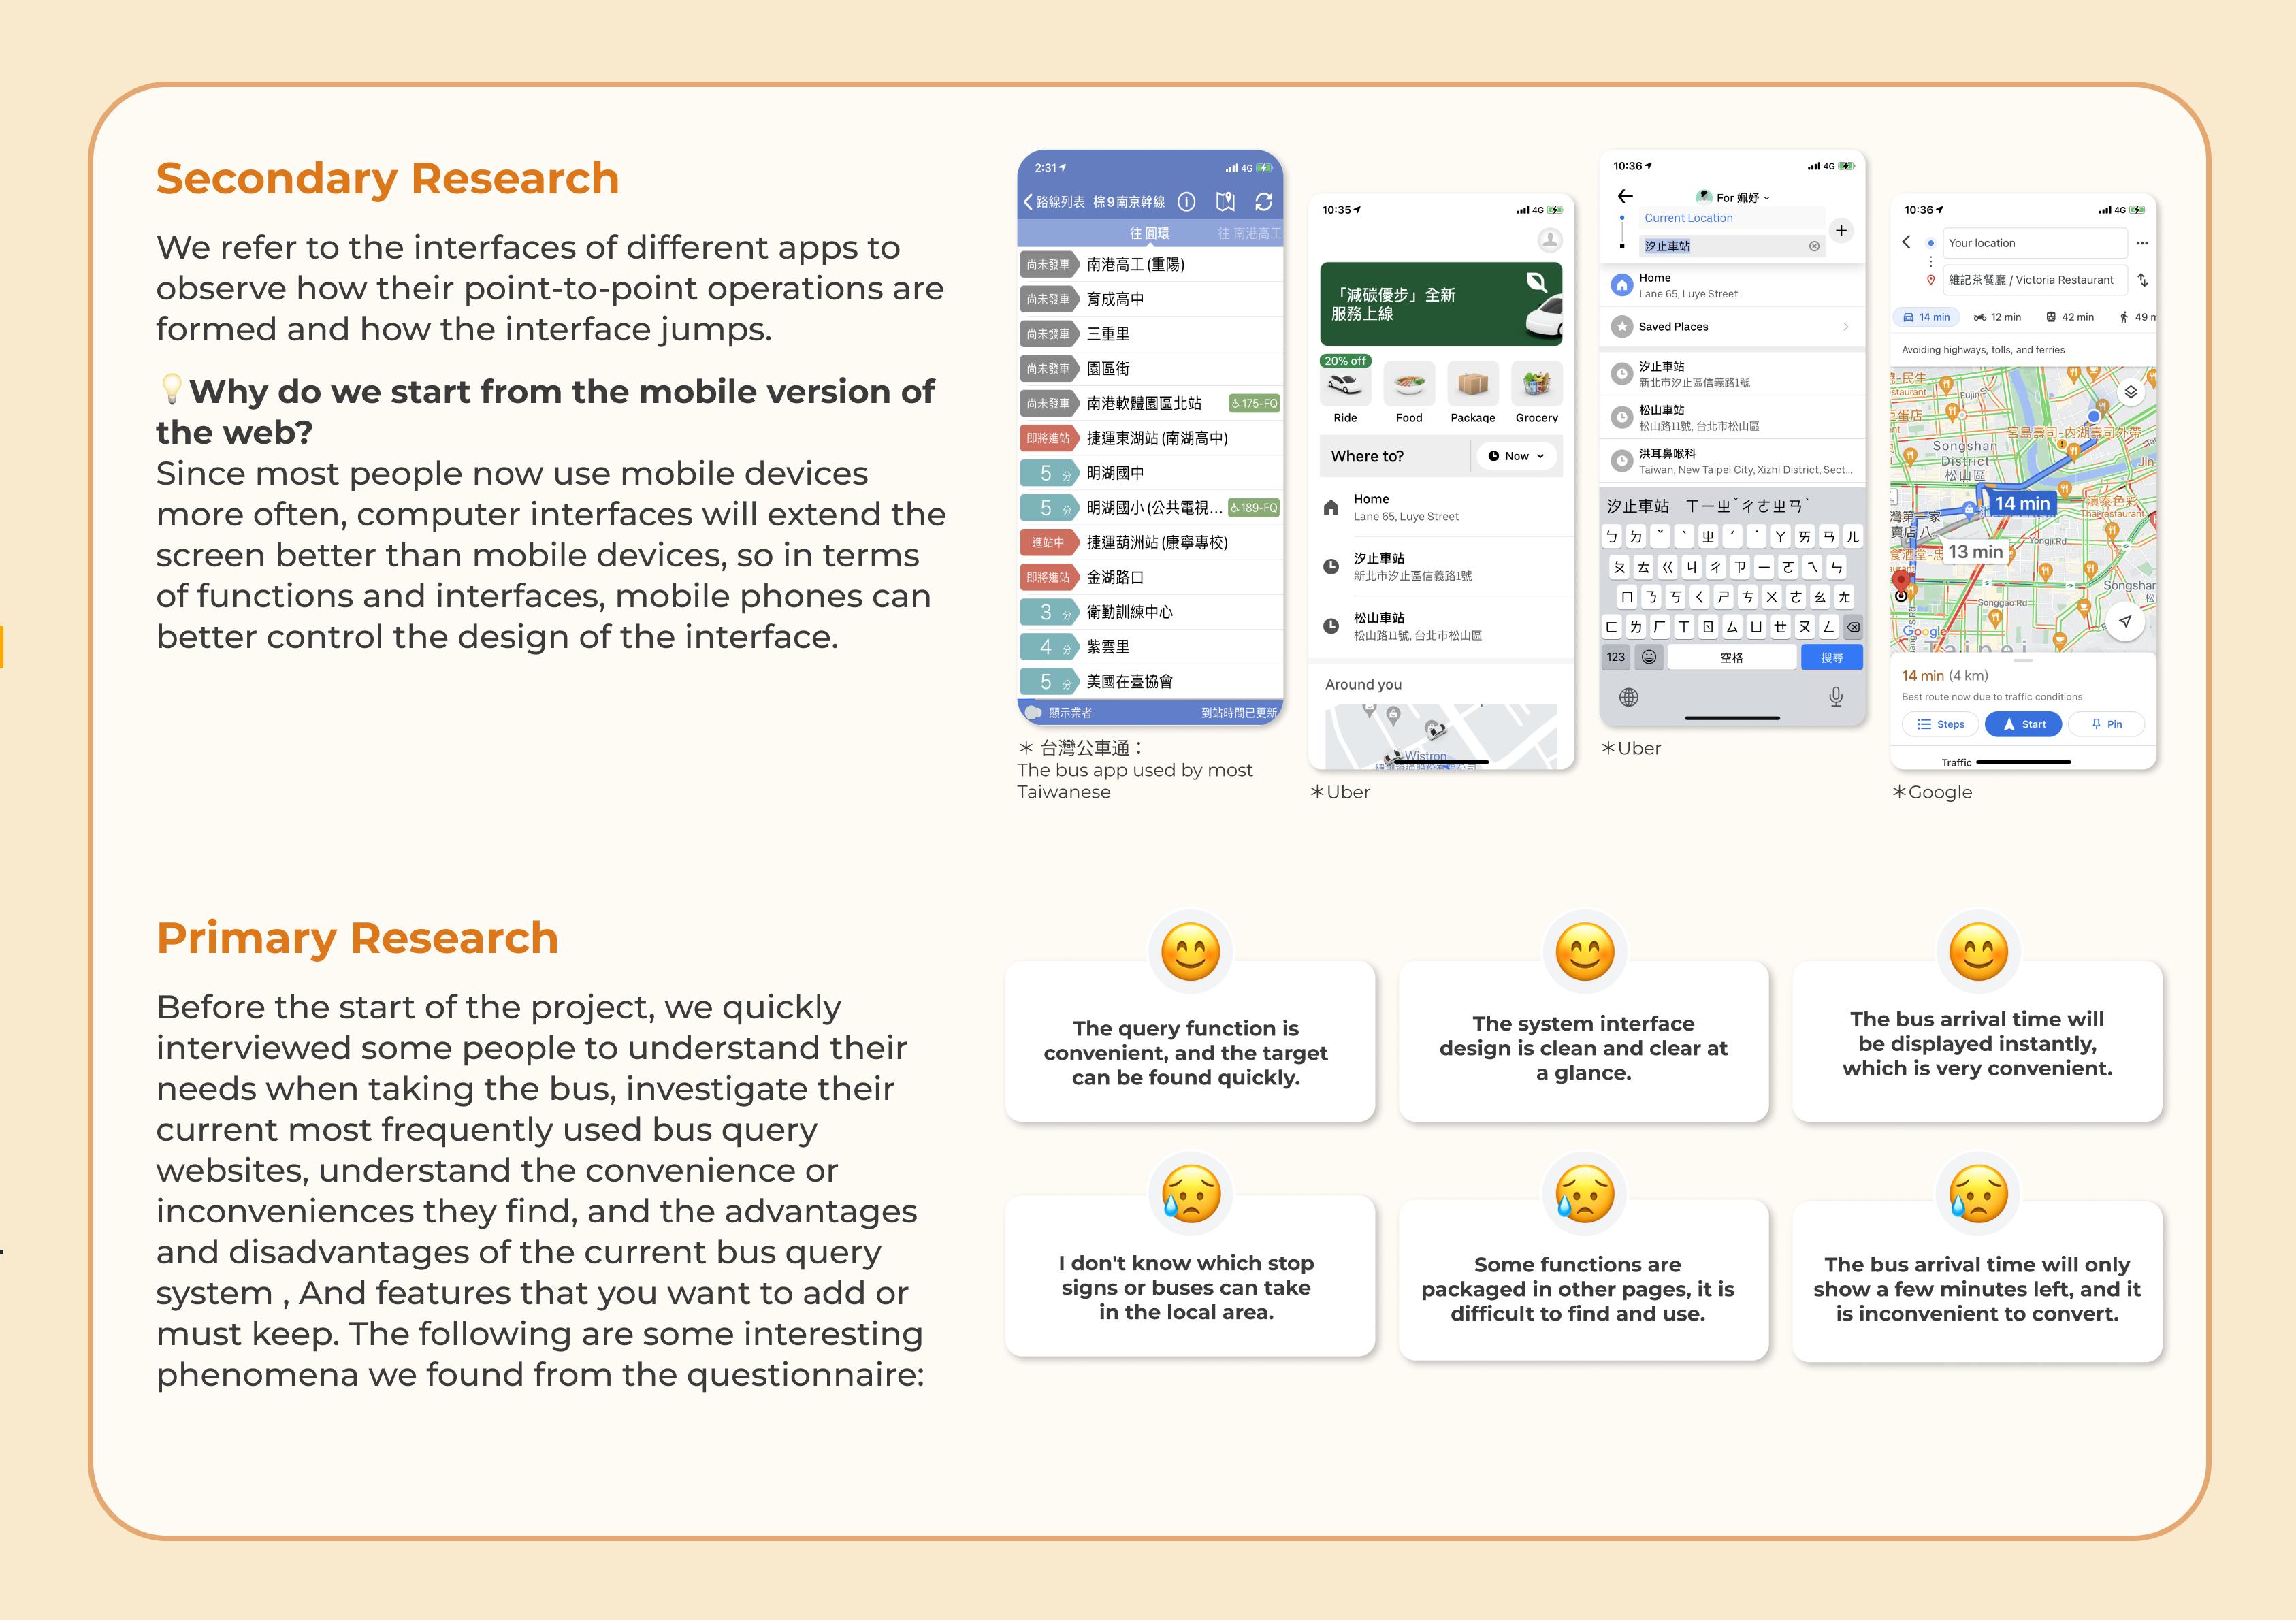The image size is (2296, 1620).
Task: Clear the 汐止車站 destination field
Action: [1814, 246]
